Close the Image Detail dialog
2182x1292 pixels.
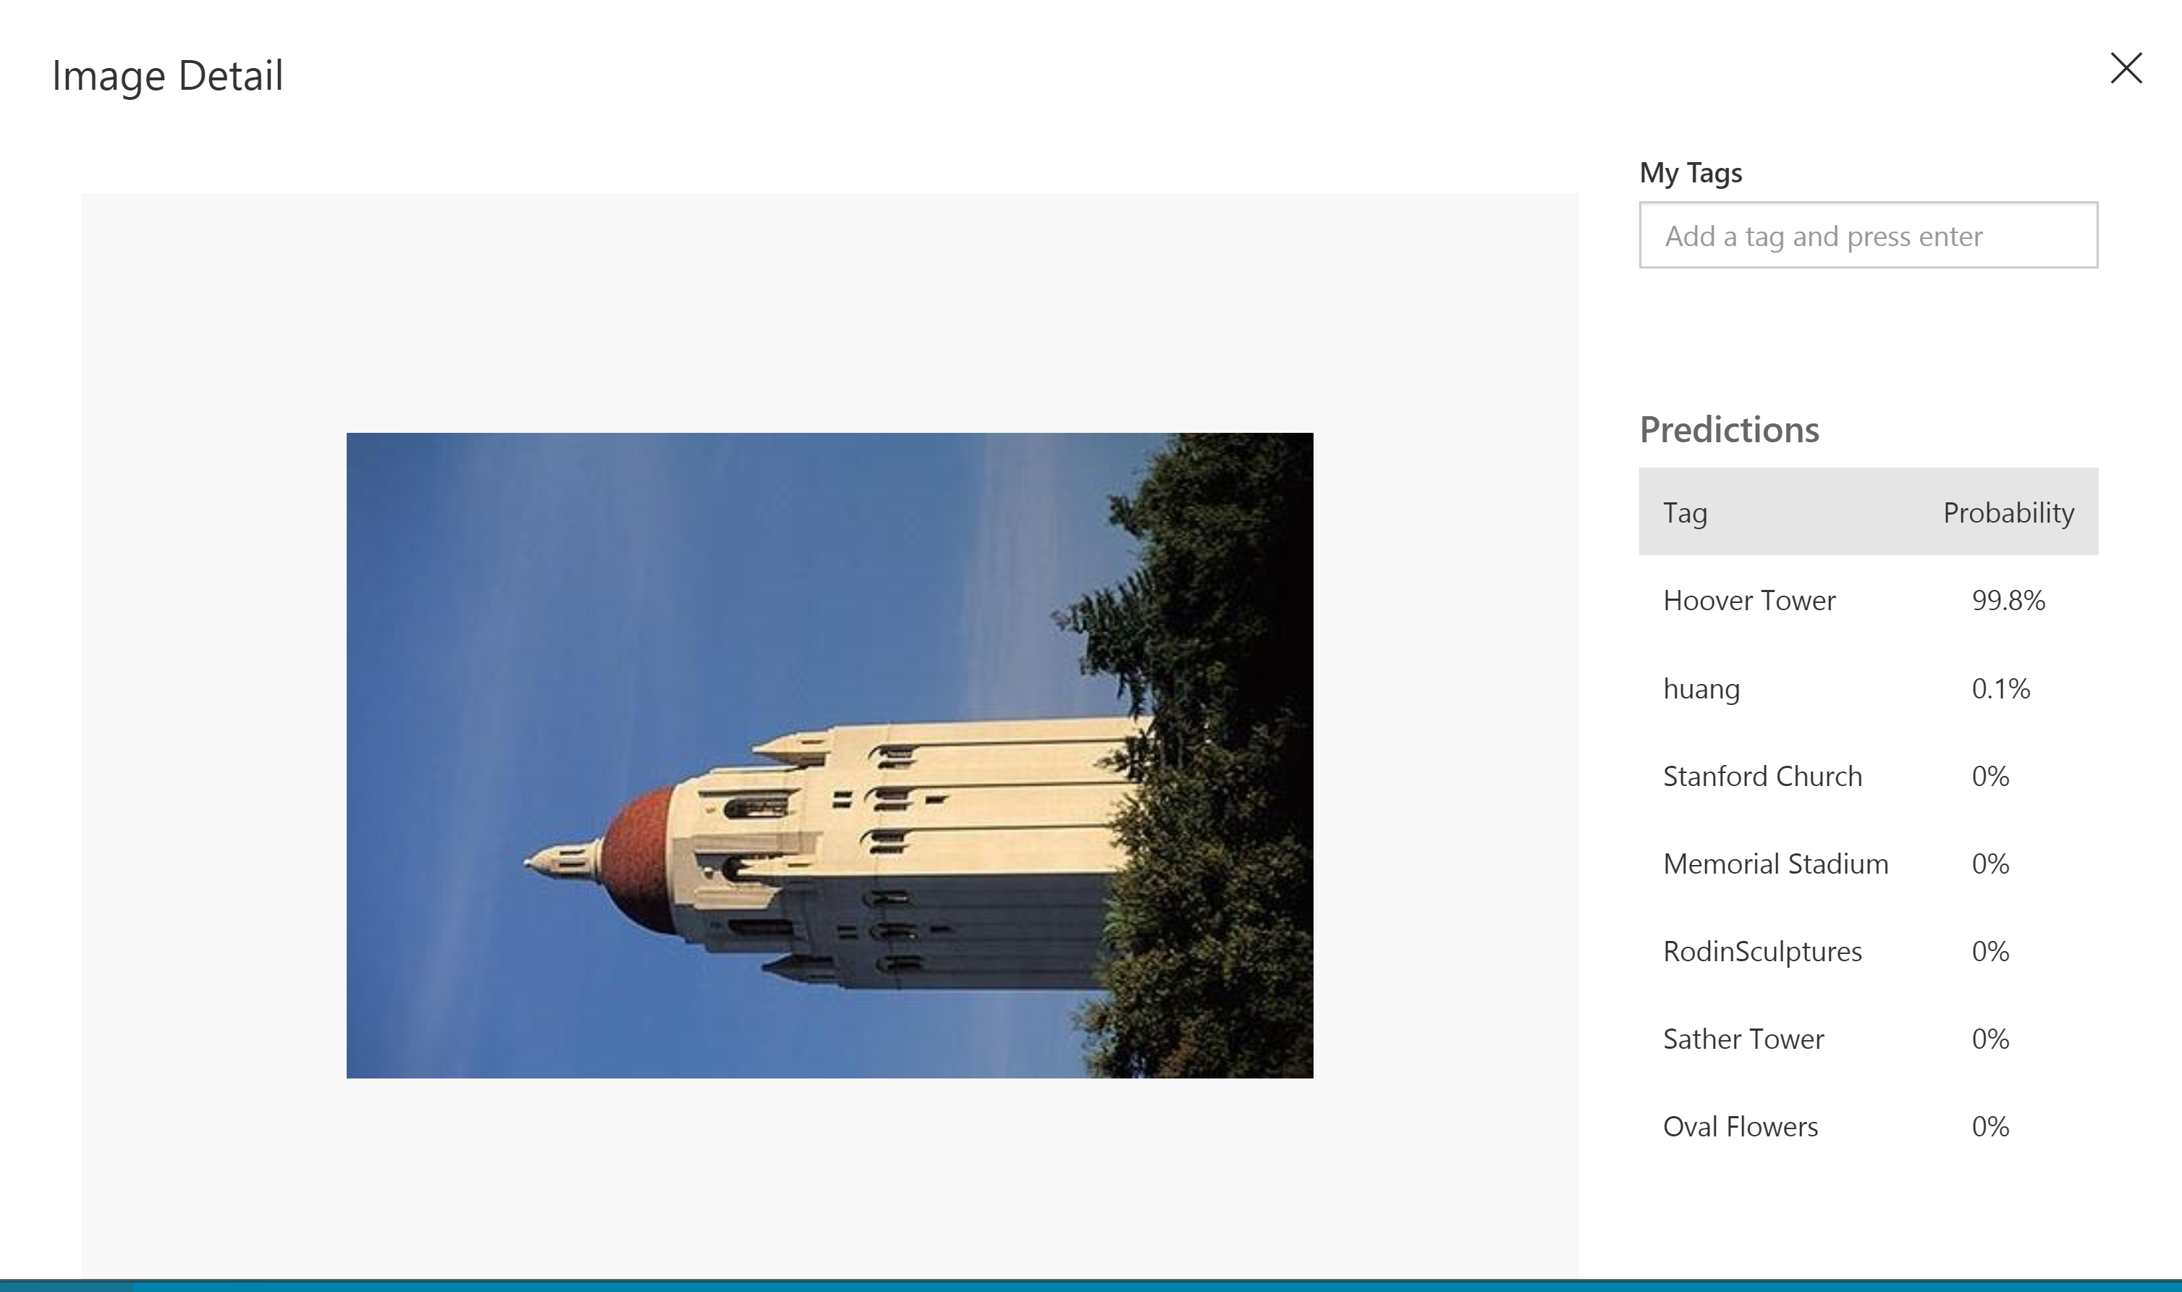(x=2126, y=68)
